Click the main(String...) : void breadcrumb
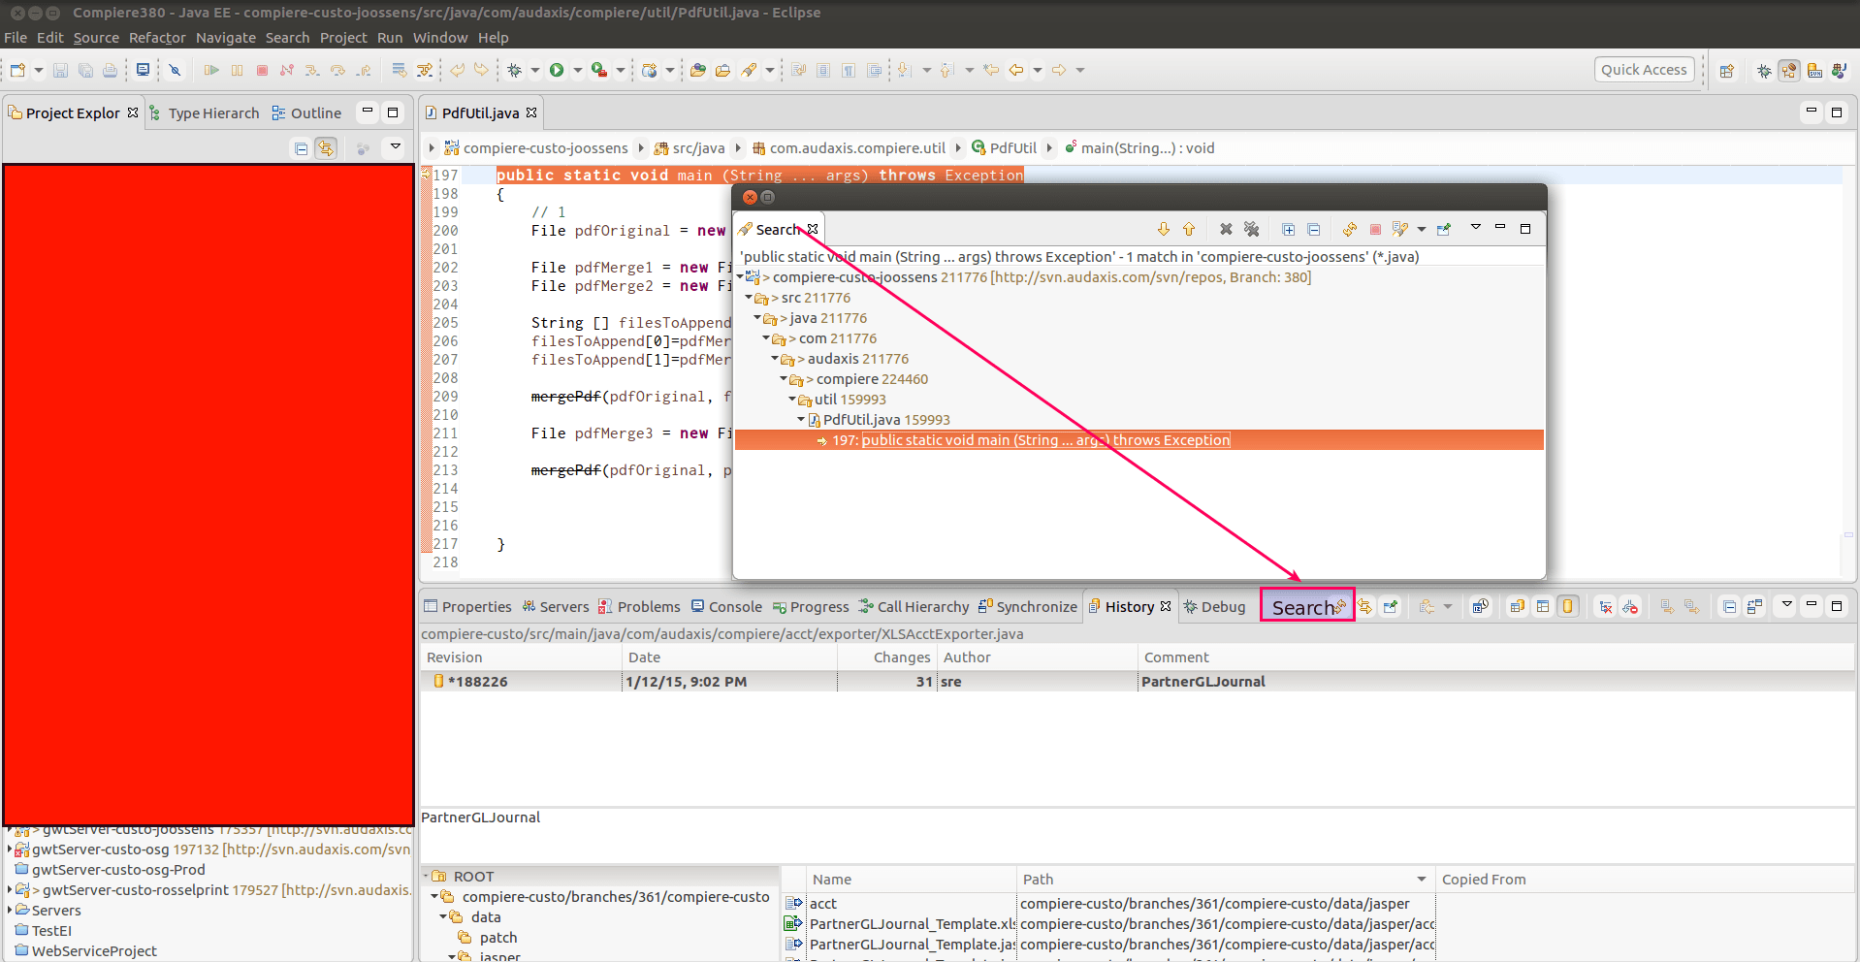 tap(1139, 148)
